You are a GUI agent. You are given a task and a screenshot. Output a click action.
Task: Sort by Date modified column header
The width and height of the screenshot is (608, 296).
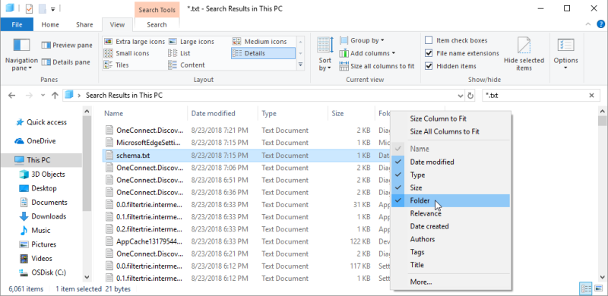point(223,114)
